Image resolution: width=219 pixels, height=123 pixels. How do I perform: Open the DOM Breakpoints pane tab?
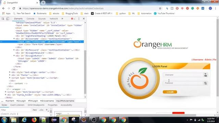(36, 105)
